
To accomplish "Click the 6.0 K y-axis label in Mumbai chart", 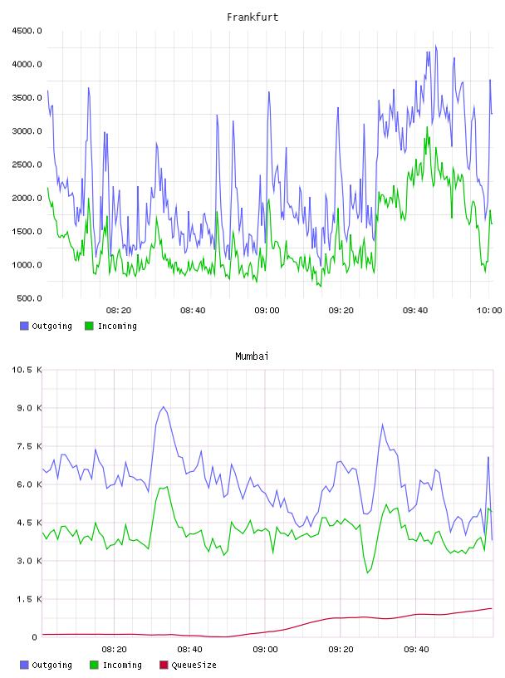I will [29, 484].
